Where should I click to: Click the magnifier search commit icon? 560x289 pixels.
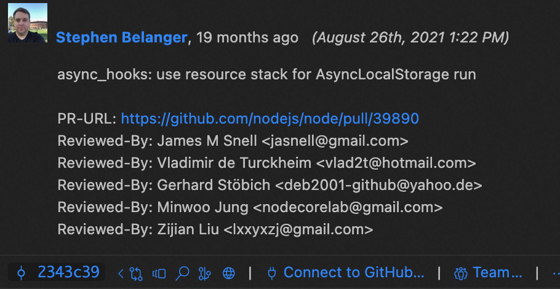click(182, 274)
